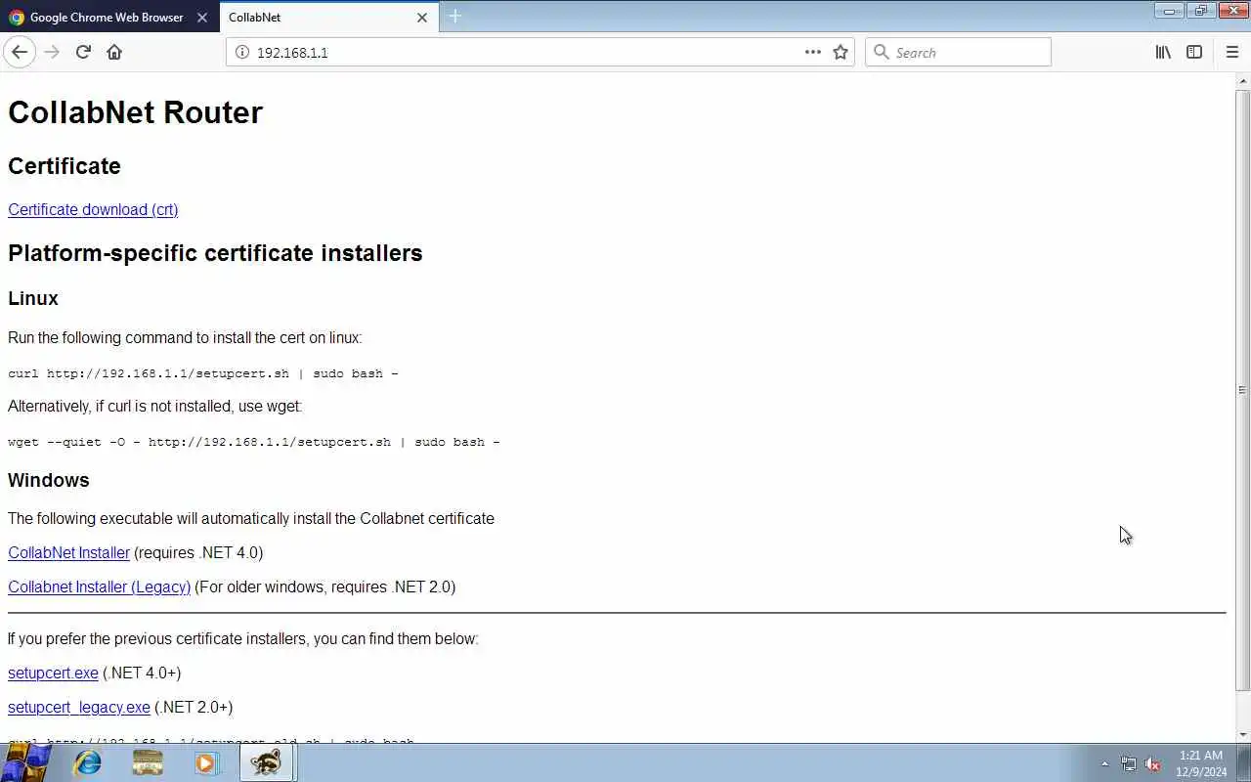Reload the current page
Image resolution: width=1251 pixels, height=782 pixels.
click(x=83, y=52)
